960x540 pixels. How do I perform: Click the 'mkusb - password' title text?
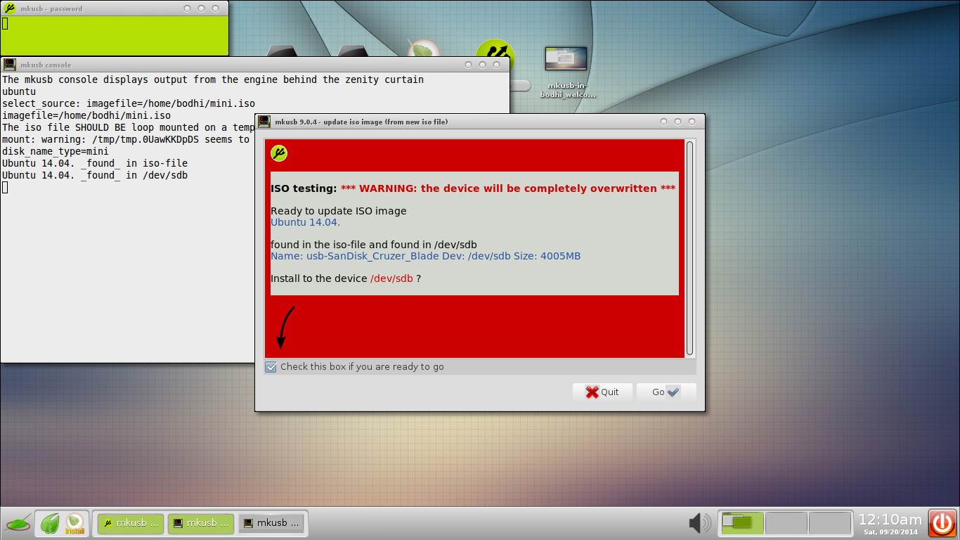(51, 8)
